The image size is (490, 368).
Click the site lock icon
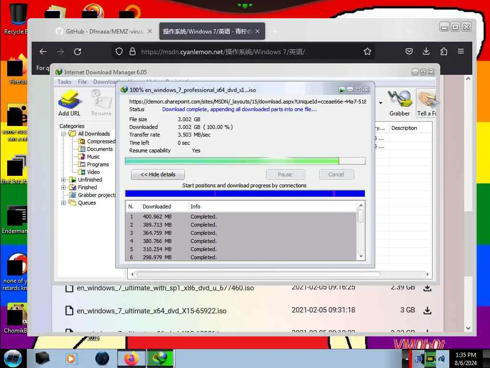pos(133,52)
